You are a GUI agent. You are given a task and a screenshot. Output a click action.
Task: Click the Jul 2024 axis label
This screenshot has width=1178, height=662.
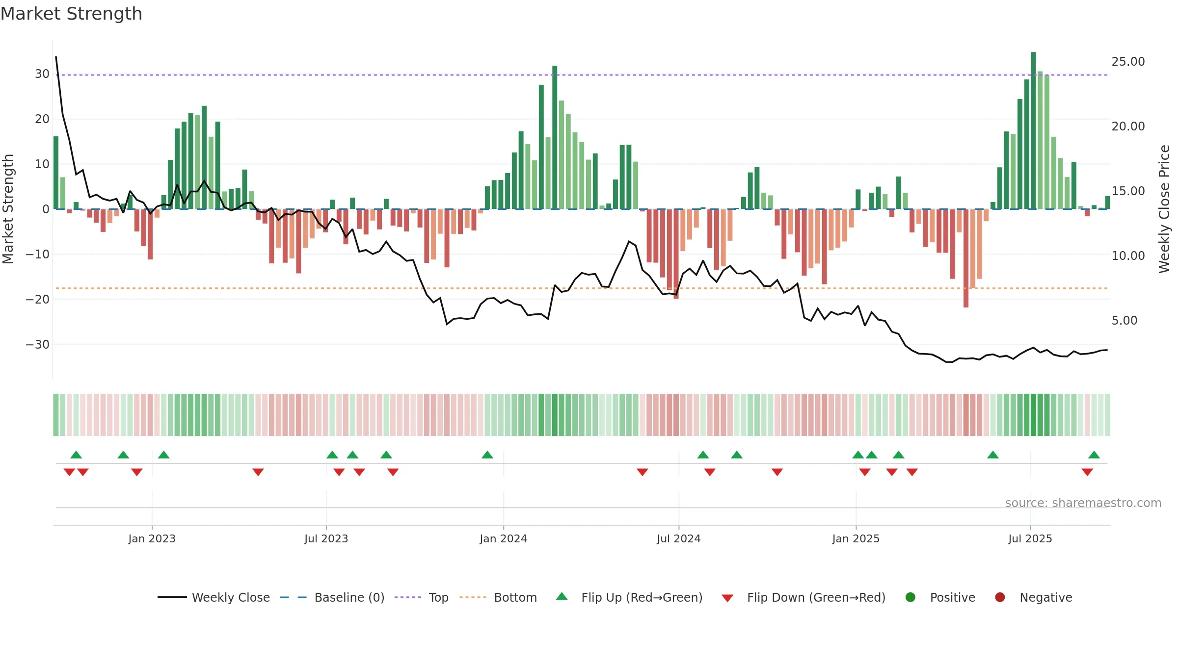click(678, 538)
